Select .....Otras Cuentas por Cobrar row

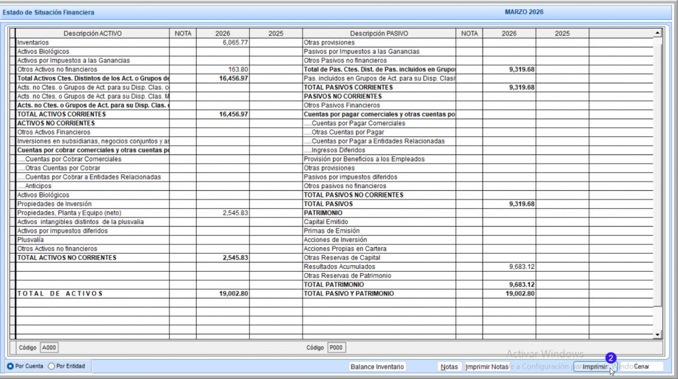click(x=93, y=168)
